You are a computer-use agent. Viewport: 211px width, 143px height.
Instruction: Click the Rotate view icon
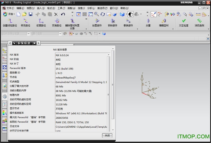tap(103, 14)
